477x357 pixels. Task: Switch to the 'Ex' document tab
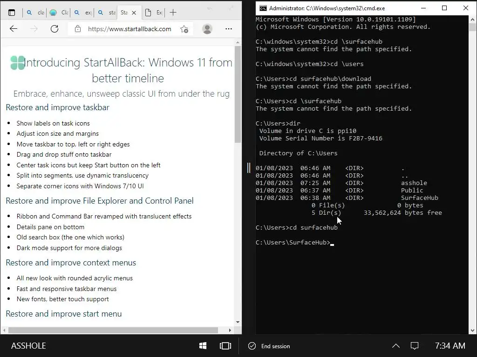pyautogui.click(x=153, y=13)
